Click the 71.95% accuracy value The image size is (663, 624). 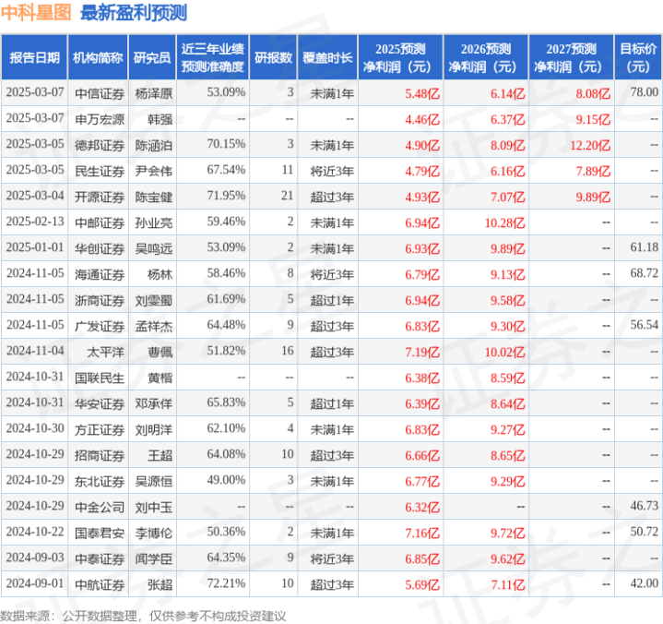[226, 195]
